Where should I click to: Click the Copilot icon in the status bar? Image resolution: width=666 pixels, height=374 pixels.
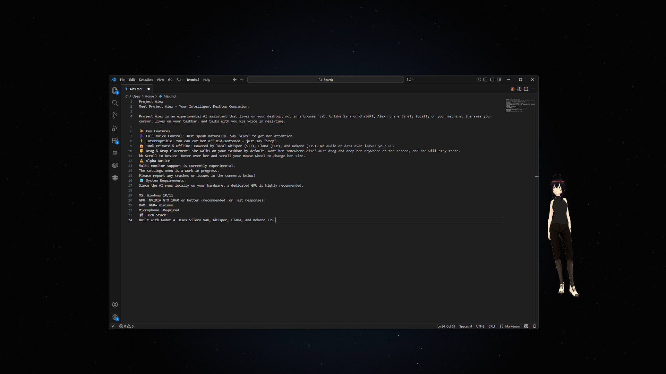coord(526,326)
